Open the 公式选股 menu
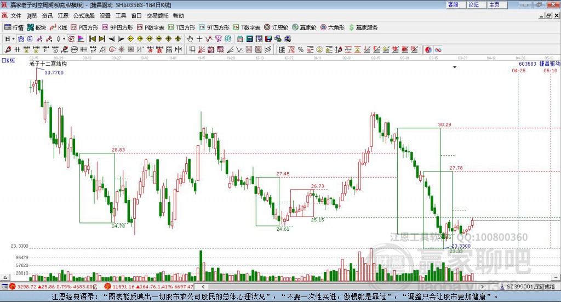Image resolution: width=561 pixels, height=302 pixels. pyautogui.click(x=84, y=16)
